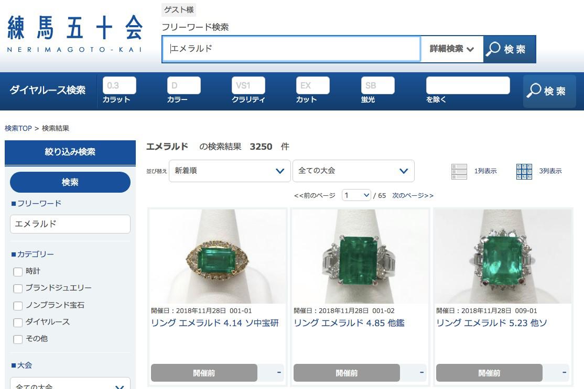Click the カラット input field
This screenshot has height=389, width=584.
119,85
